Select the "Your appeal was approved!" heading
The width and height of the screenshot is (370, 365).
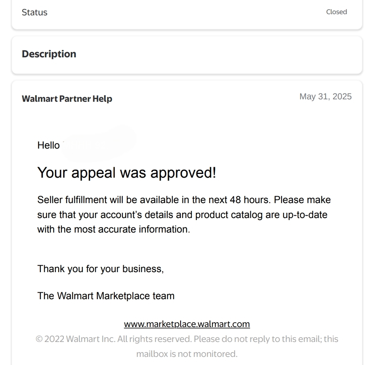pyautogui.click(x=126, y=173)
